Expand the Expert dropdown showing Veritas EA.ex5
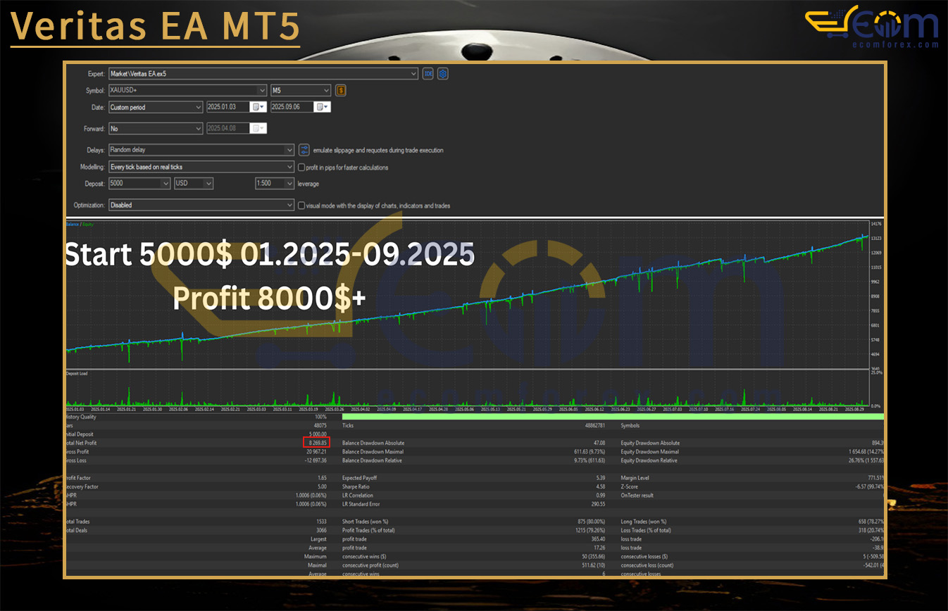 pos(263,73)
